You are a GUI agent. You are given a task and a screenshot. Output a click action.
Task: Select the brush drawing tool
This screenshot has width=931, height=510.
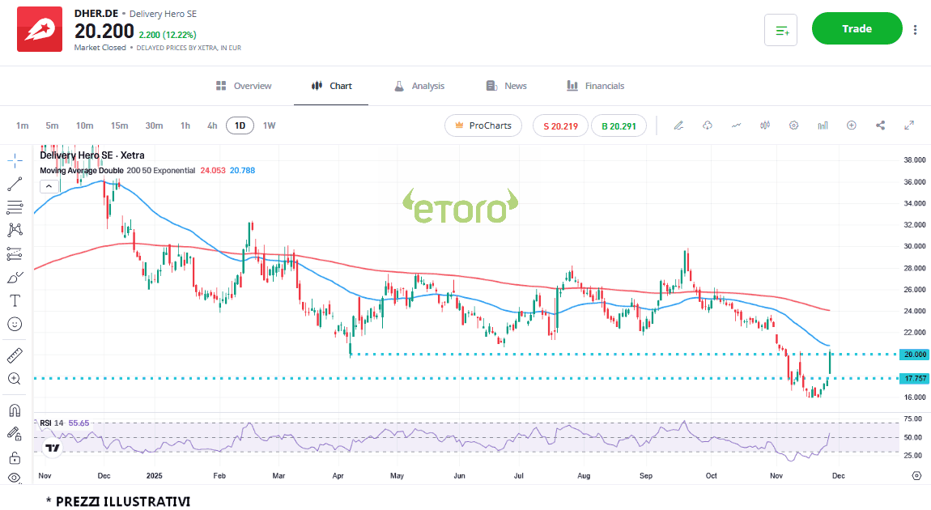pos(15,277)
